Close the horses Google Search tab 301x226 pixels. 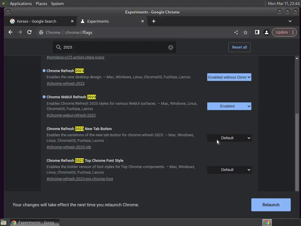(x=72, y=21)
